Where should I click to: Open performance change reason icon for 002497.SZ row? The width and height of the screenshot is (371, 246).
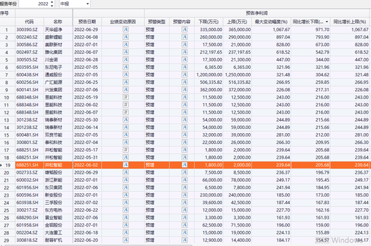(x=125, y=52)
